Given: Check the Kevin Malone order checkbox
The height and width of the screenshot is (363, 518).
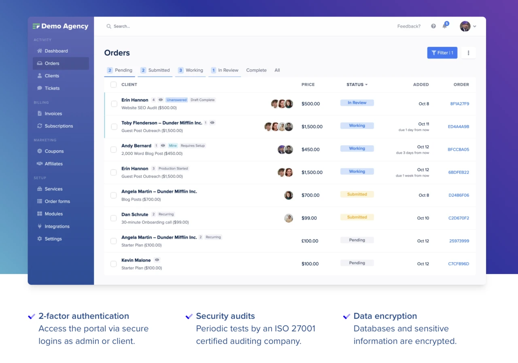Looking at the screenshot, I should click(x=114, y=264).
